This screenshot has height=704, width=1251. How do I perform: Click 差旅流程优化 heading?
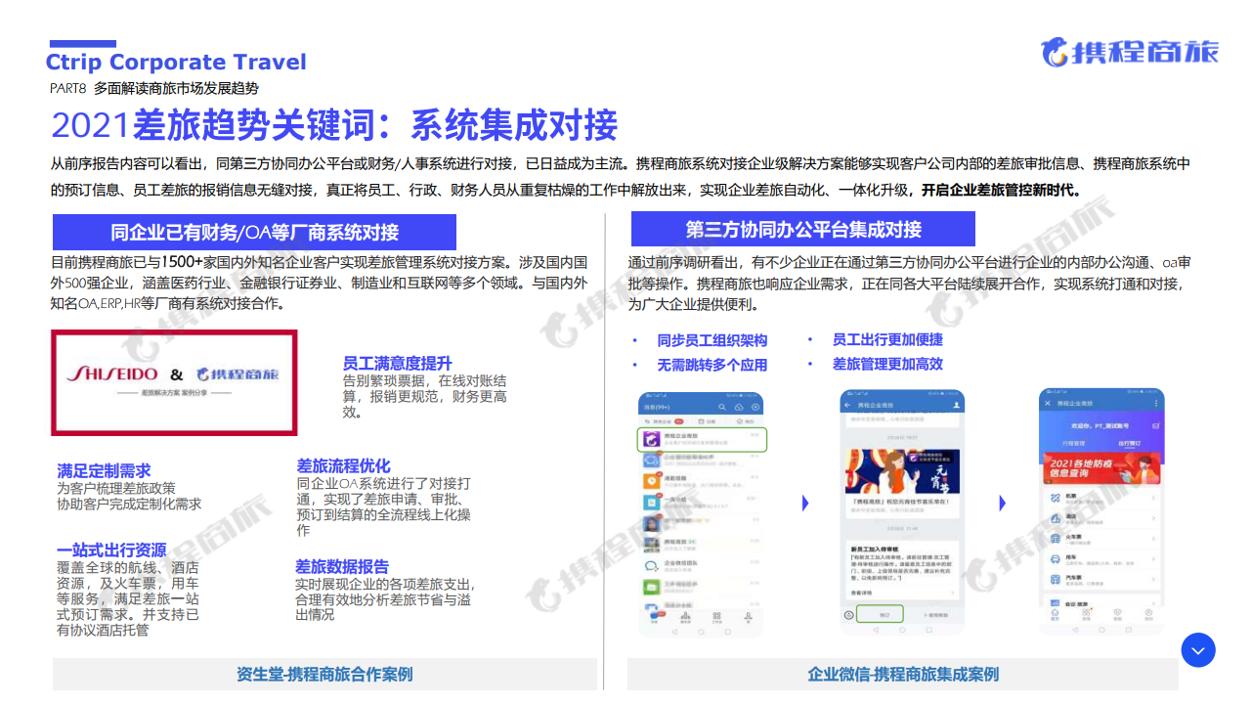(343, 465)
